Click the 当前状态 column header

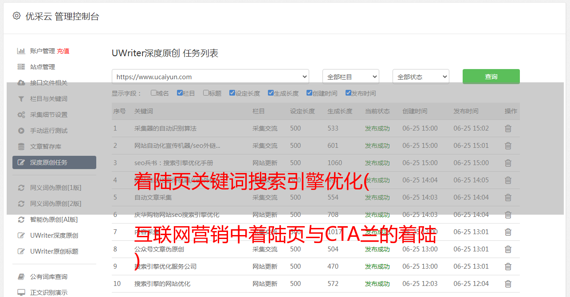pos(377,111)
